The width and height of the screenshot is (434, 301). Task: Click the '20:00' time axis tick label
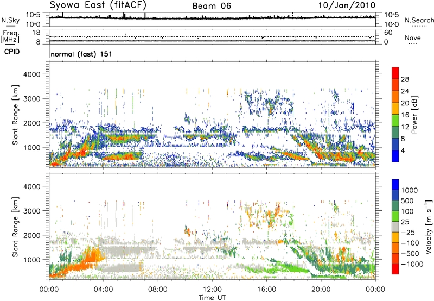(321, 290)
